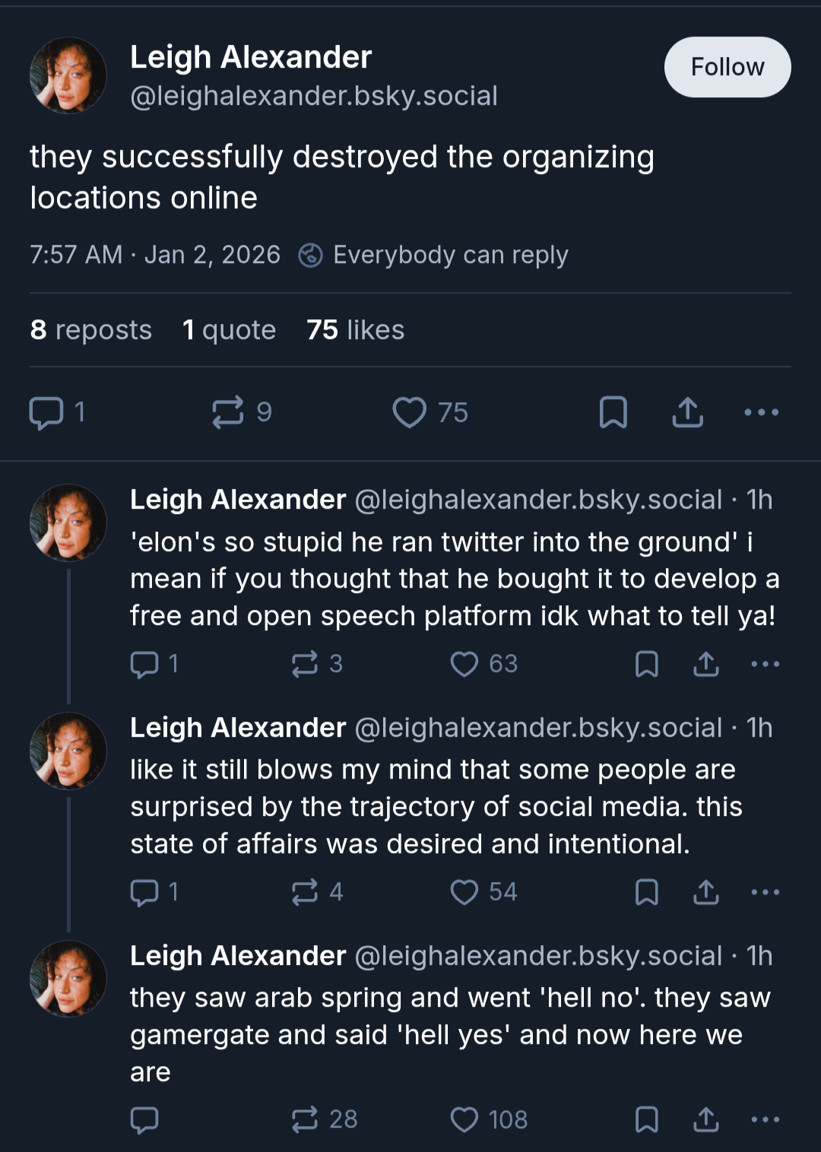
Task: Share the 'blows my mind' reply
Action: 706,892
